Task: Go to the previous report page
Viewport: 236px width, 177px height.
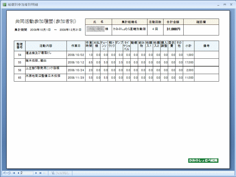Action: tap(18, 173)
